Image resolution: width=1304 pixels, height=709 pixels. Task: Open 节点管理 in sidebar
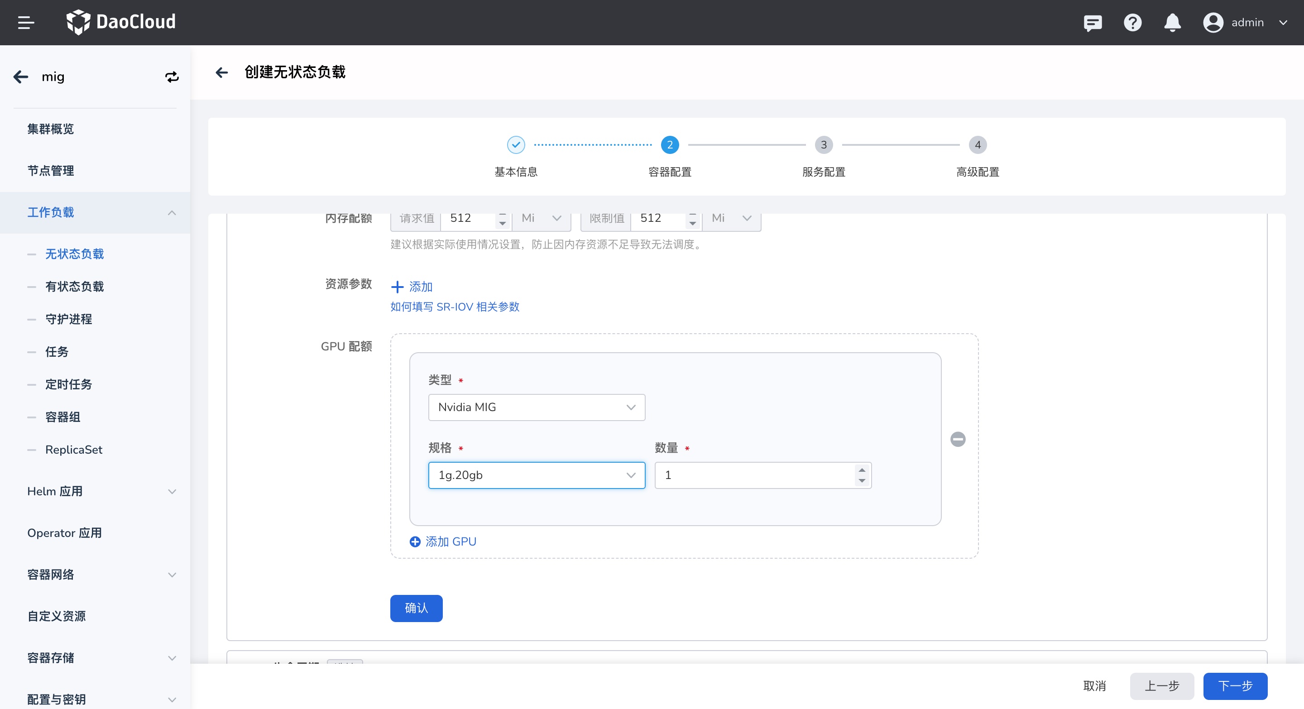point(51,171)
